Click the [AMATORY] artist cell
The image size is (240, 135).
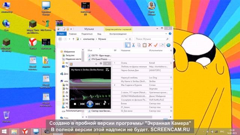pyautogui.click(x=155, y=70)
